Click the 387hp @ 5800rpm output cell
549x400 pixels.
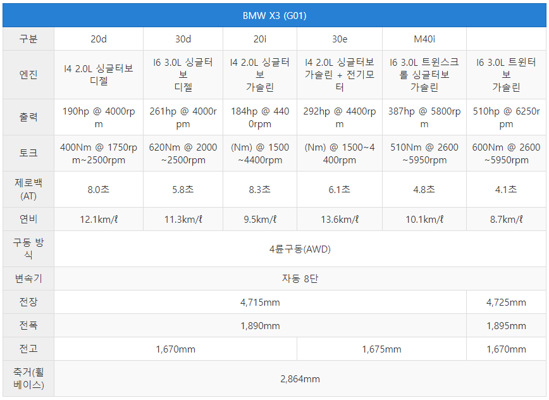pos(424,117)
